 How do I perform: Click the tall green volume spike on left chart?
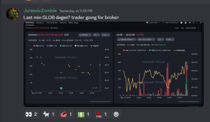100,76
